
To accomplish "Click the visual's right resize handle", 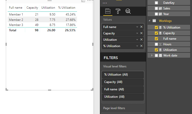I will pyautogui.click(x=93, y=44).
